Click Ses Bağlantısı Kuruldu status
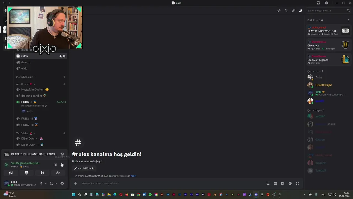Screen dimensions: 353x199 pyautogui.click(x=25, y=163)
